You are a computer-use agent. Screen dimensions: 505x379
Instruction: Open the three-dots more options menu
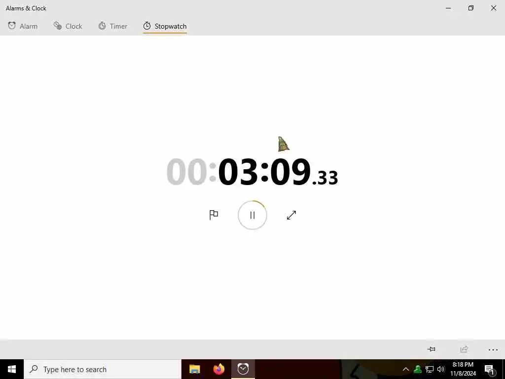pyautogui.click(x=493, y=349)
